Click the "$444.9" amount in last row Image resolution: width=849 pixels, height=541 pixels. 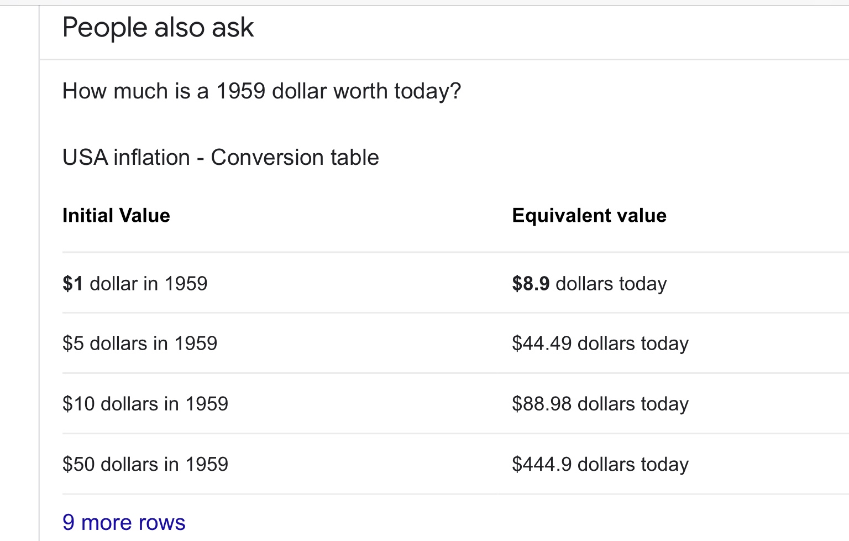[542, 464]
